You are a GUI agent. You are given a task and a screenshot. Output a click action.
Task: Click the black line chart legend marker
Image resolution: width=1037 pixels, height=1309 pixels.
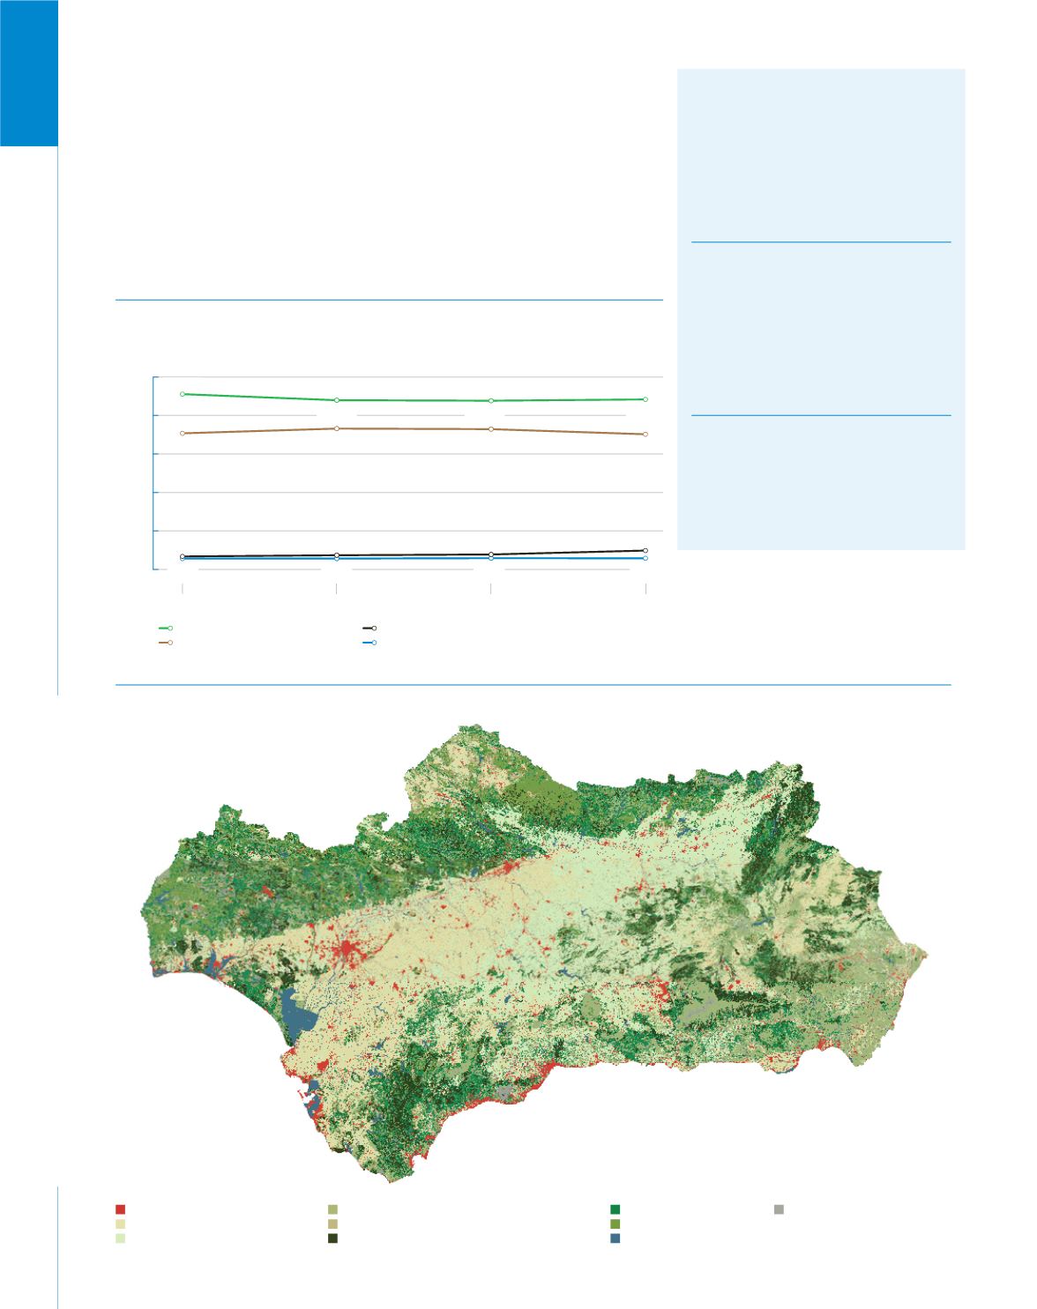pyautogui.click(x=369, y=628)
